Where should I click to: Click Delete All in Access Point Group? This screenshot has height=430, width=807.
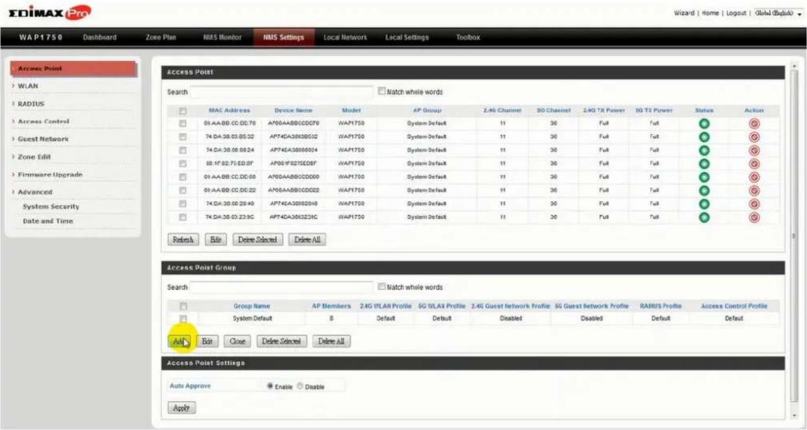331,341
